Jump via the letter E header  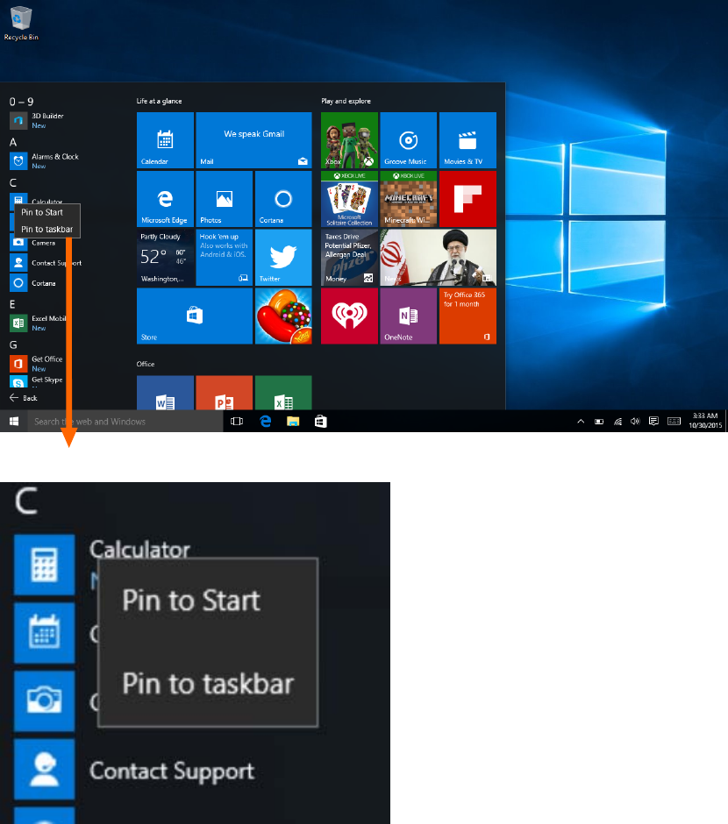12,304
